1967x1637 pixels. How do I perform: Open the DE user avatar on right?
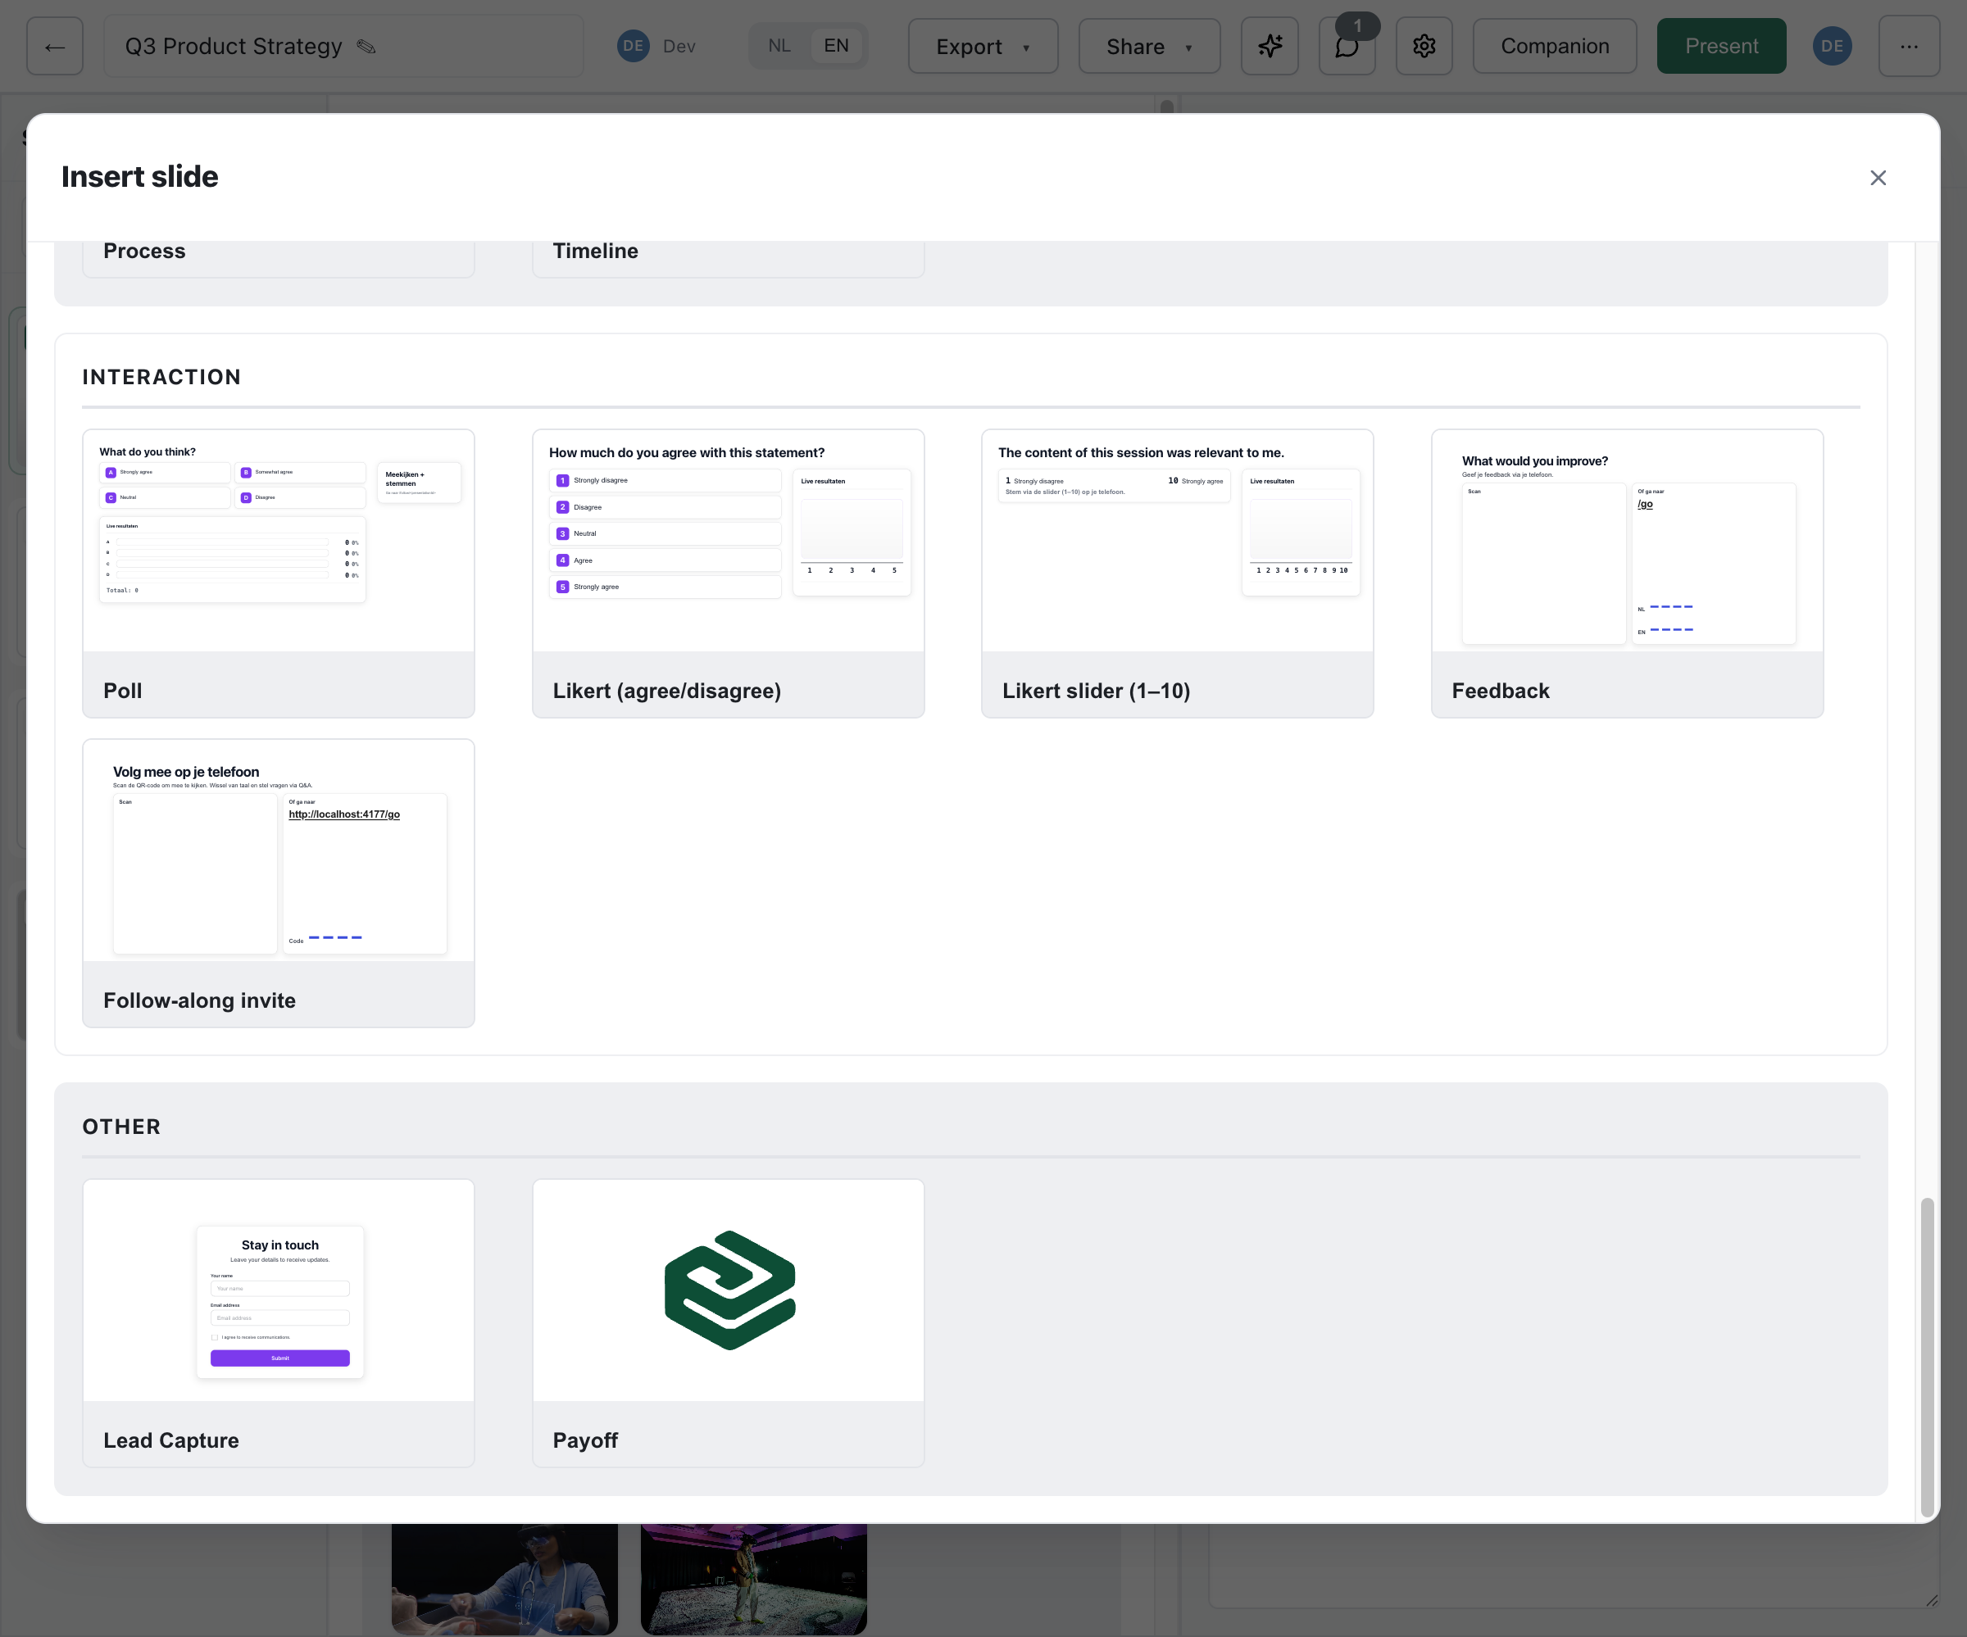(1831, 46)
